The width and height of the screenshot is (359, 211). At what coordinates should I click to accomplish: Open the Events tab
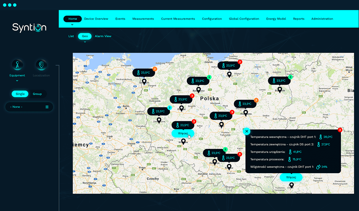(120, 19)
